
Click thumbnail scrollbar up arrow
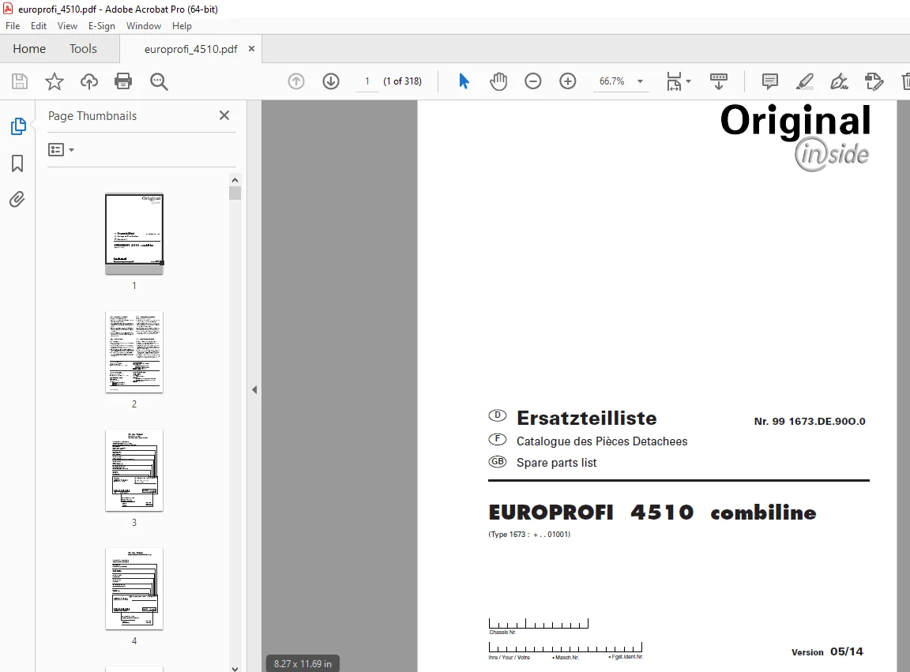pyautogui.click(x=235, y=179)
